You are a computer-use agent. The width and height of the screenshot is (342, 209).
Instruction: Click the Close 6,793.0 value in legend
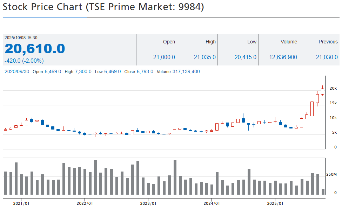(143, 71)
